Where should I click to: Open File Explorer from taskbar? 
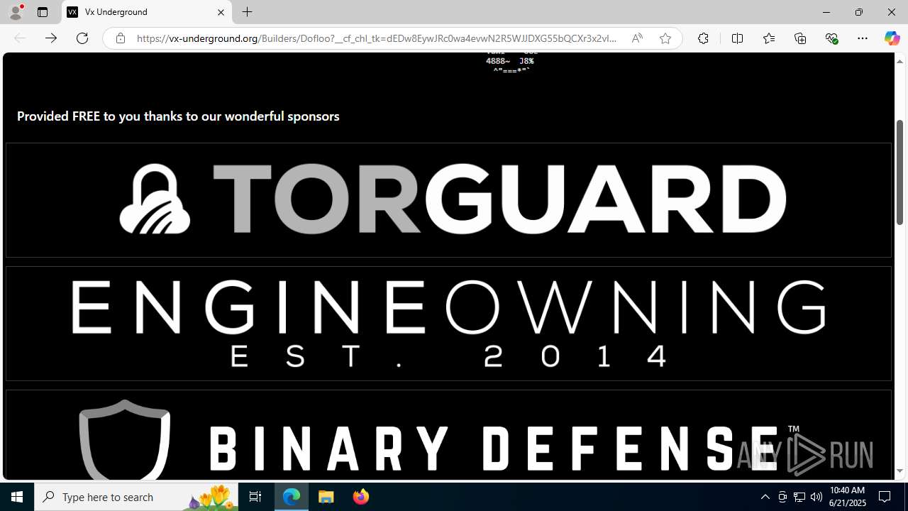pos(326,497)
